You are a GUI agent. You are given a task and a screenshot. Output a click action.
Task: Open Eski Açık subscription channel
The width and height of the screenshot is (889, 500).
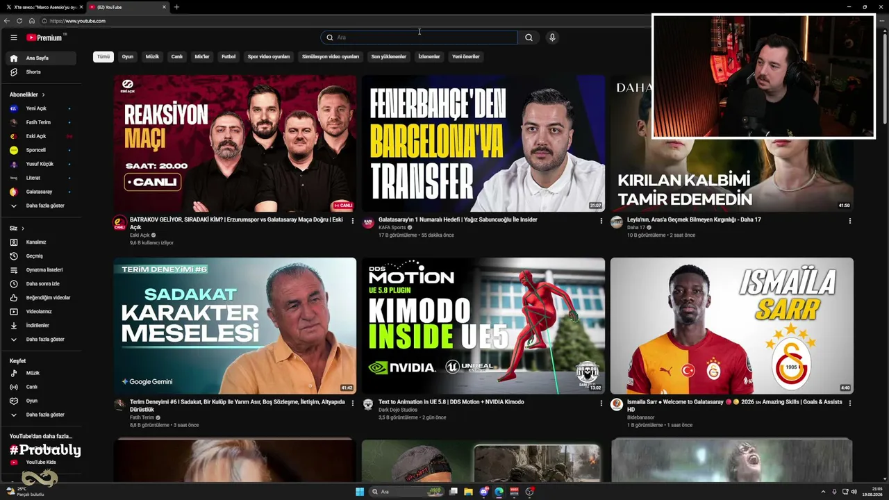pyautogui.click(x=42, y=137)
